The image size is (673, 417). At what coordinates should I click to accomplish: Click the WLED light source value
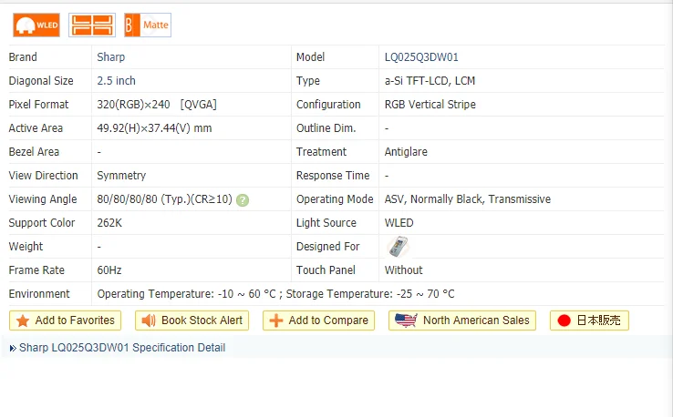coord(399,223)
